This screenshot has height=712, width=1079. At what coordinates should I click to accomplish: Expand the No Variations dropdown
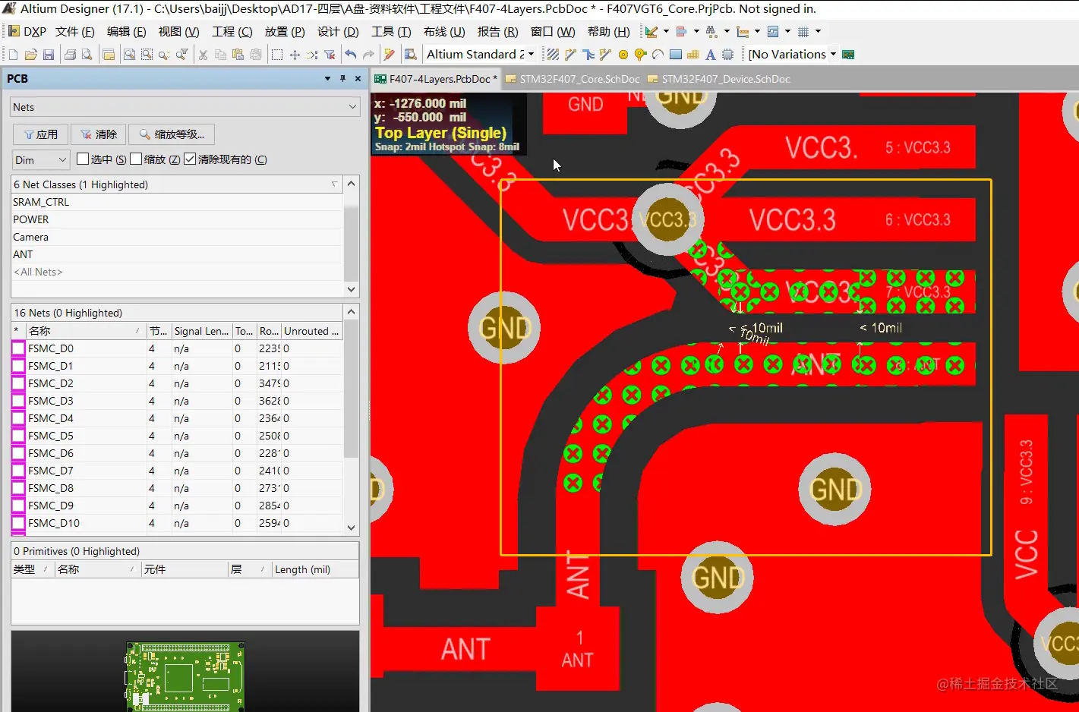point(833,55)
